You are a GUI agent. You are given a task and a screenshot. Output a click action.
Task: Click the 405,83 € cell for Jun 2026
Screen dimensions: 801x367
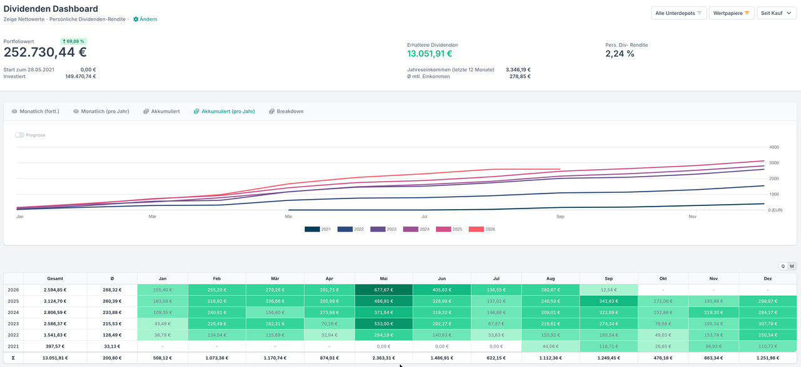[442, 290]
